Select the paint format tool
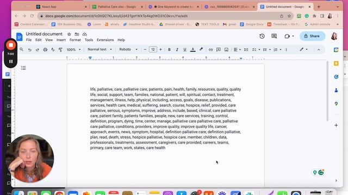 [60, 50]
